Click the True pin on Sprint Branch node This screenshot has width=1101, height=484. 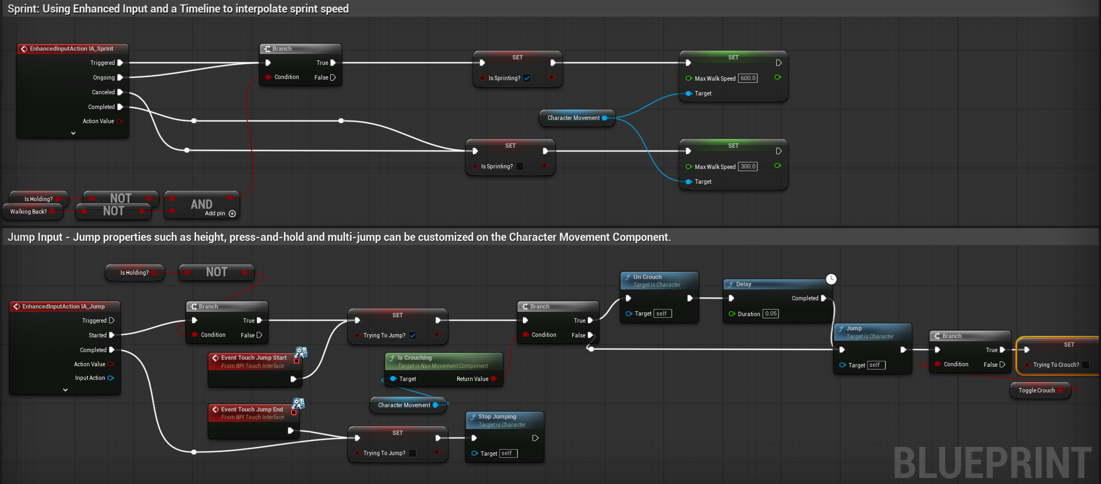(x=333, y=63)
